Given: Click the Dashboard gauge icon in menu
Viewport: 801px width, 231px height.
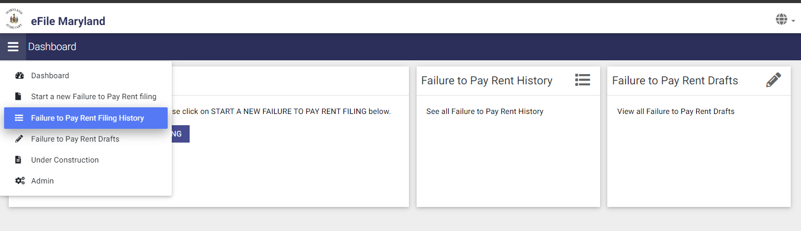Looking at the screenshot, I should (19, 76).
